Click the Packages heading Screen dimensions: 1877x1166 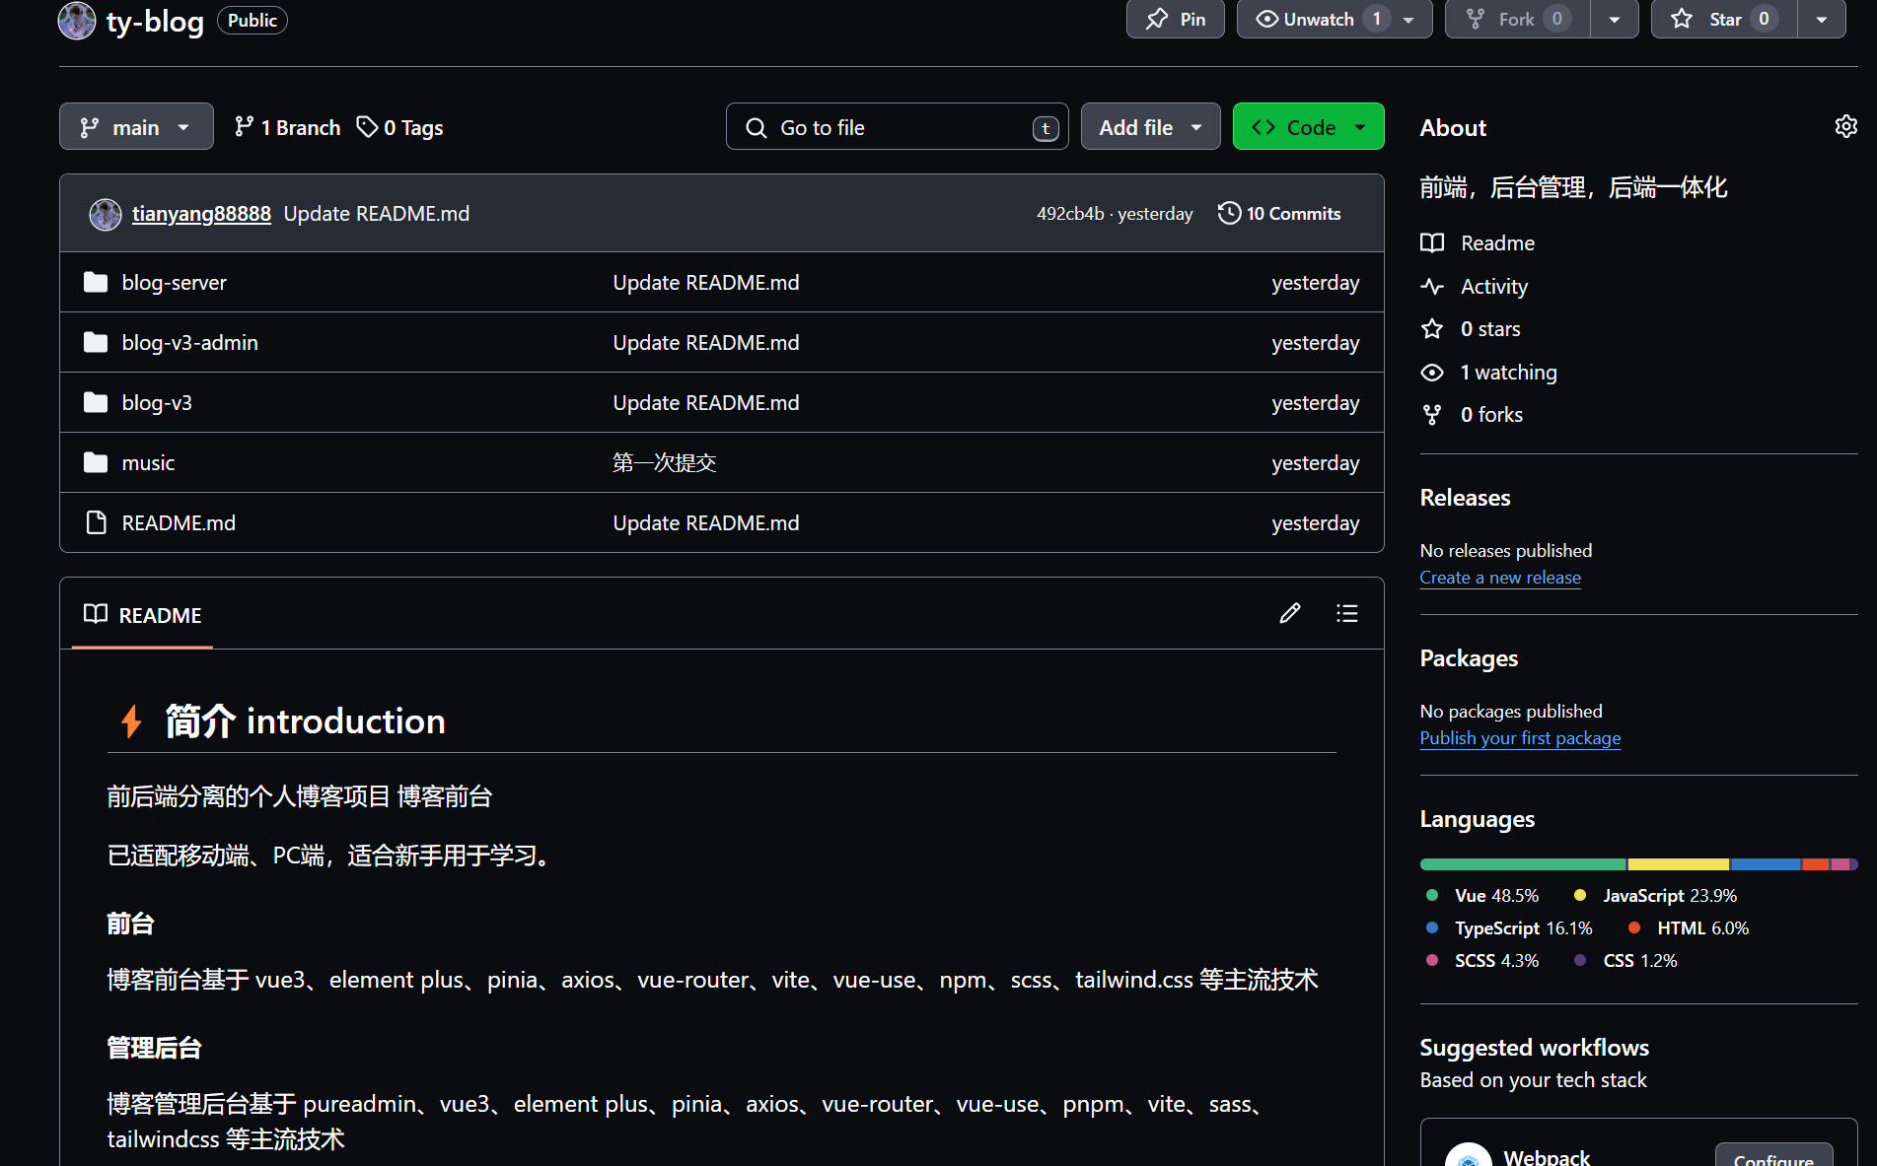click(x=1469, y=658)
